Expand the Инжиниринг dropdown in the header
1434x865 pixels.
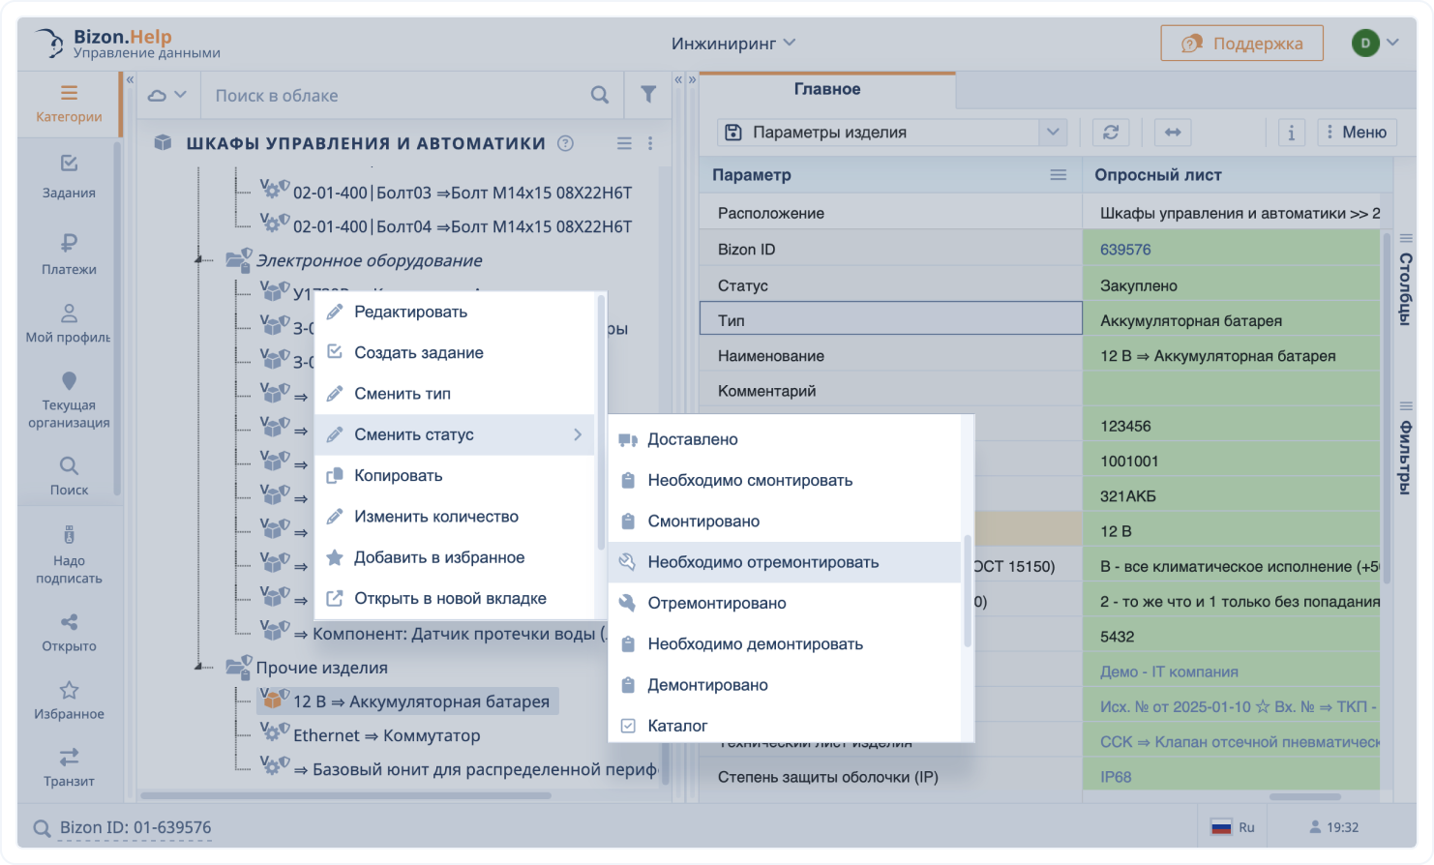click(x=736, y=43)
